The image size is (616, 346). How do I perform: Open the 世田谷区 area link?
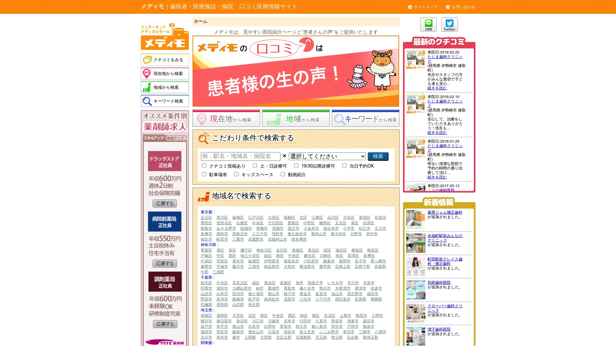tap(224, 223)
